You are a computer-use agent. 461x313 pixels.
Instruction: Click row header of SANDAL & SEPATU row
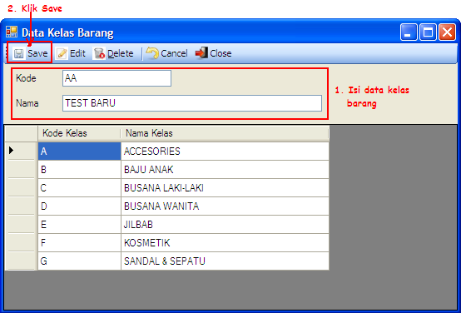(x=21, y=261)
